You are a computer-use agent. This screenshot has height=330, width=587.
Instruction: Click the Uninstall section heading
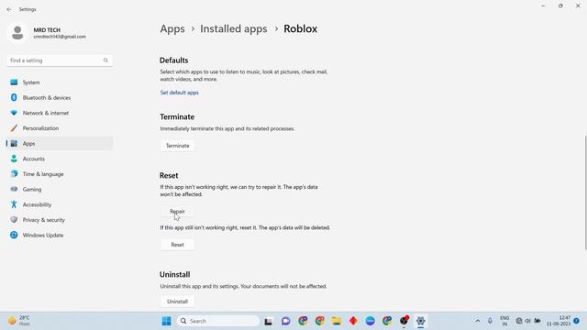[175, 275]
